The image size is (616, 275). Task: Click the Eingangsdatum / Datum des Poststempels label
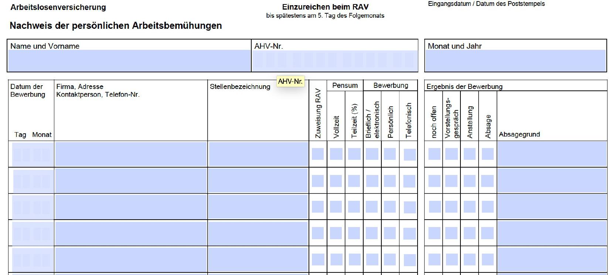[x=486, y=4]
